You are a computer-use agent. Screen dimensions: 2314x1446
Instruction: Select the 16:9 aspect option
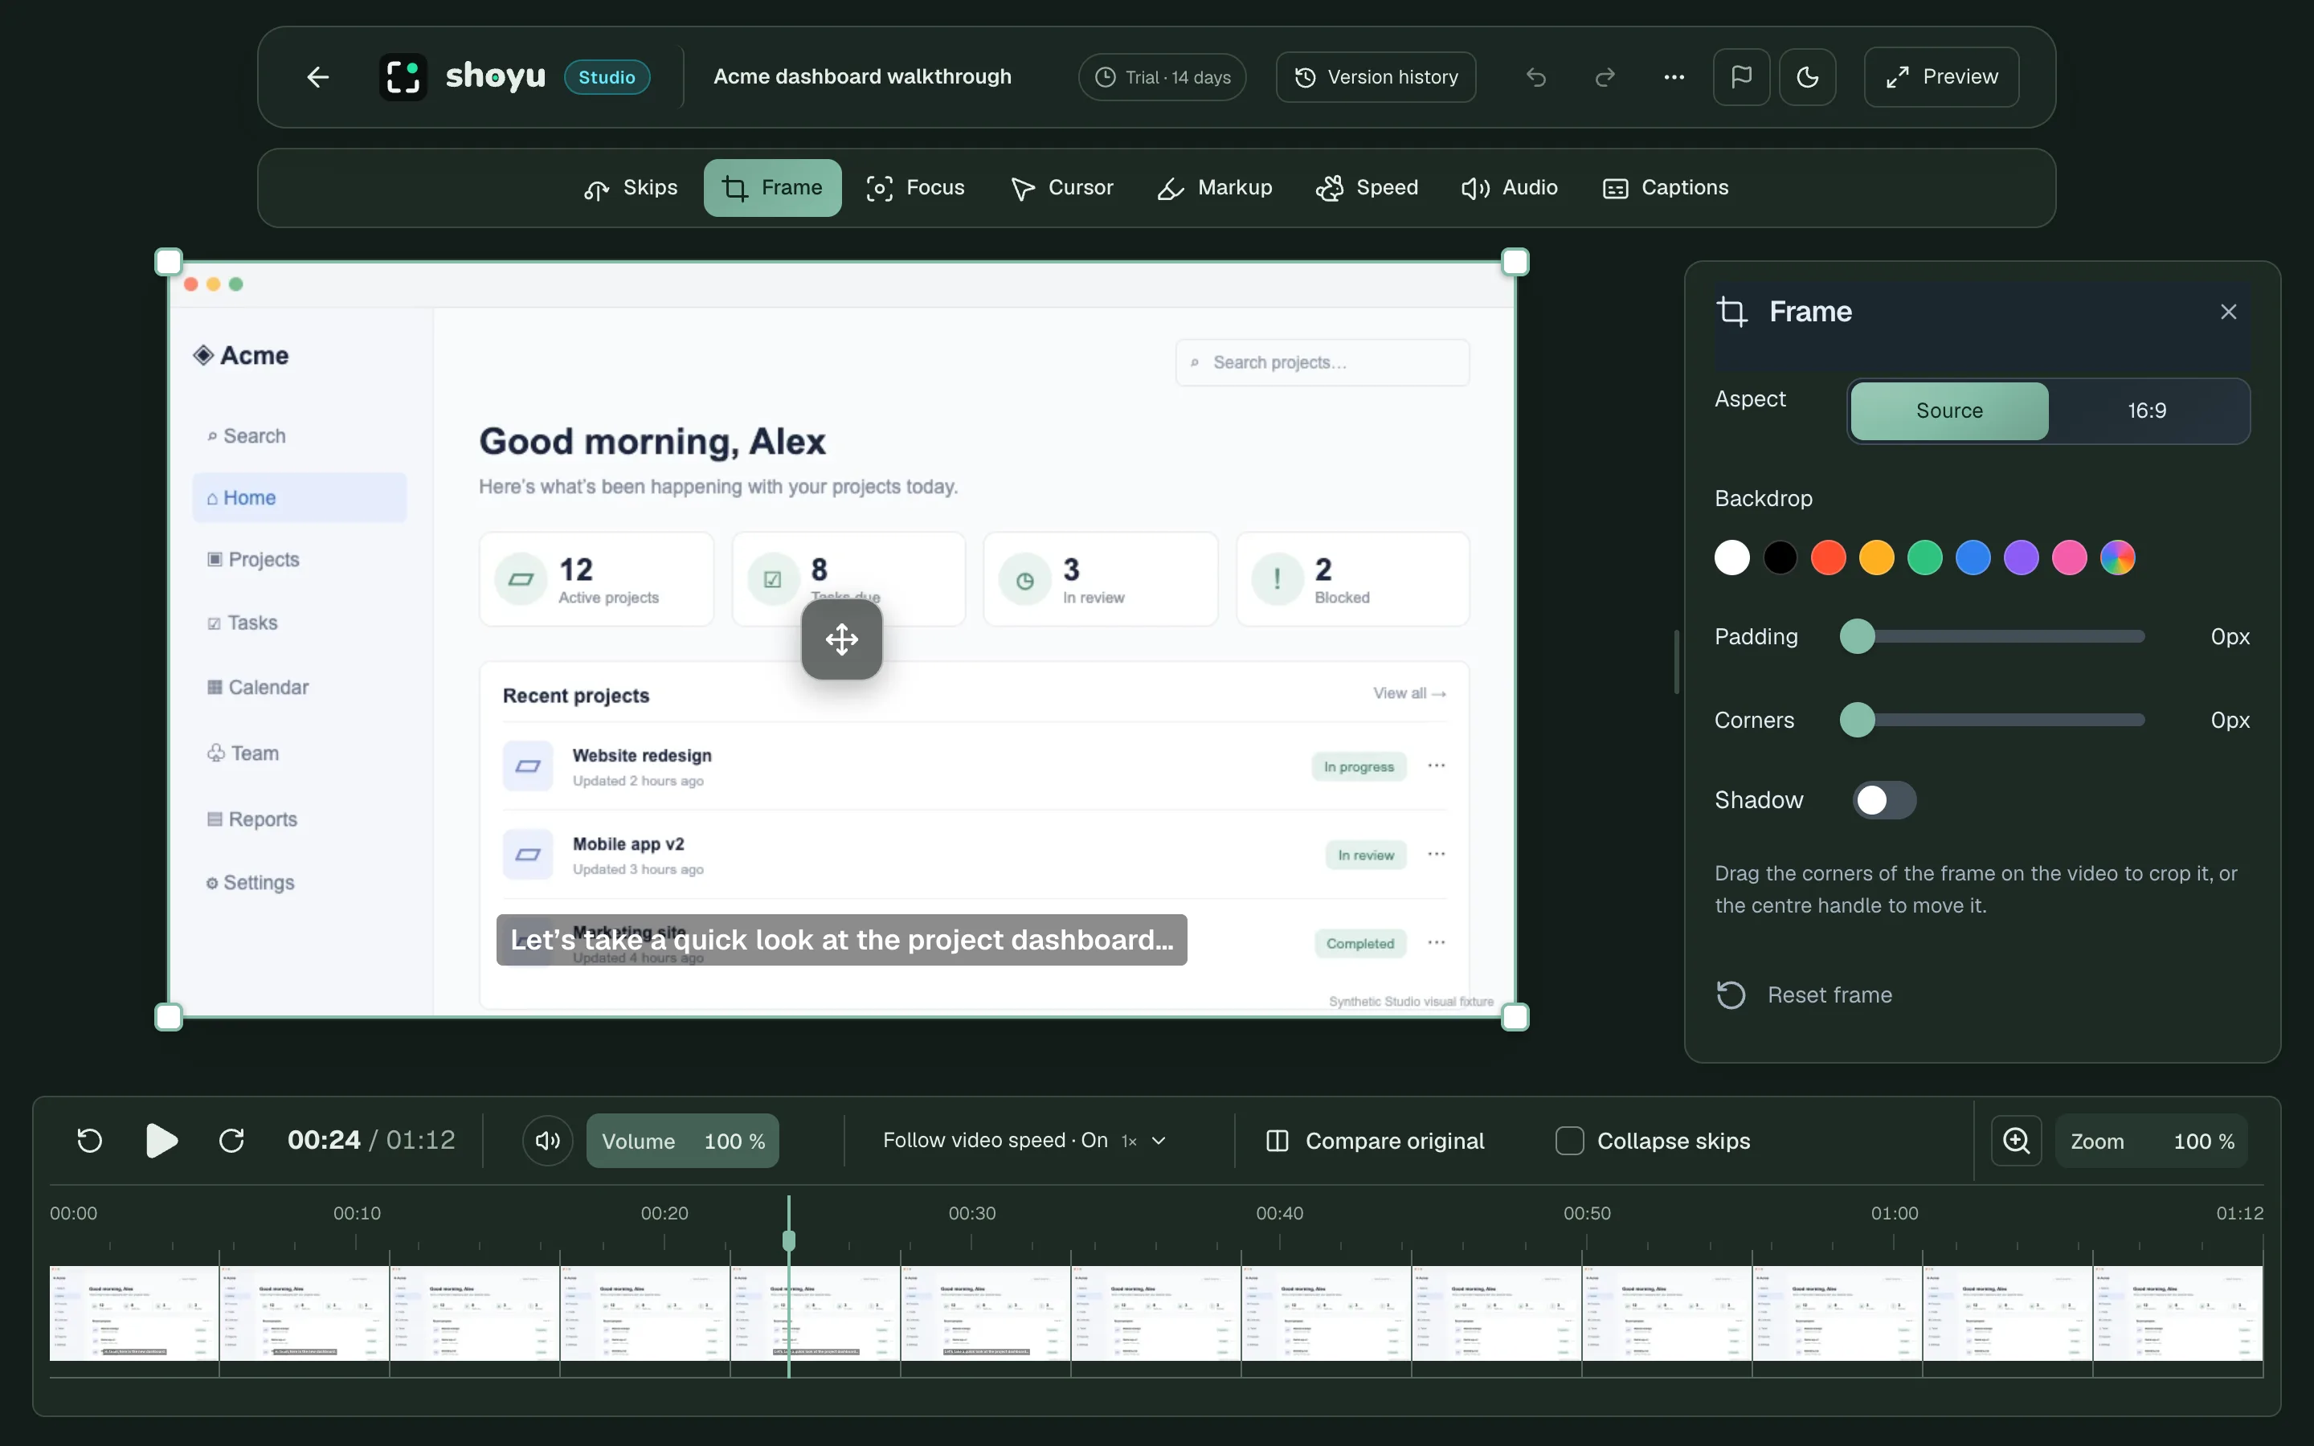point(2147,411)
